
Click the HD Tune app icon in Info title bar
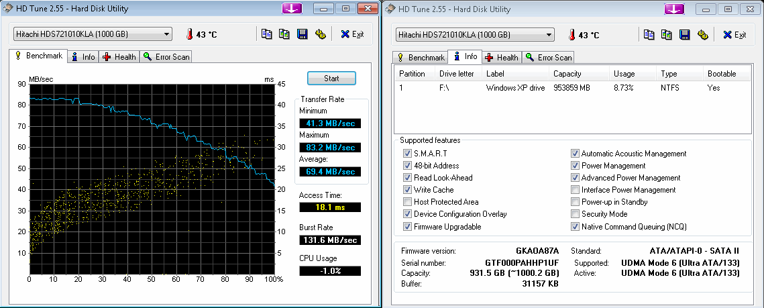tap(390, 9)
